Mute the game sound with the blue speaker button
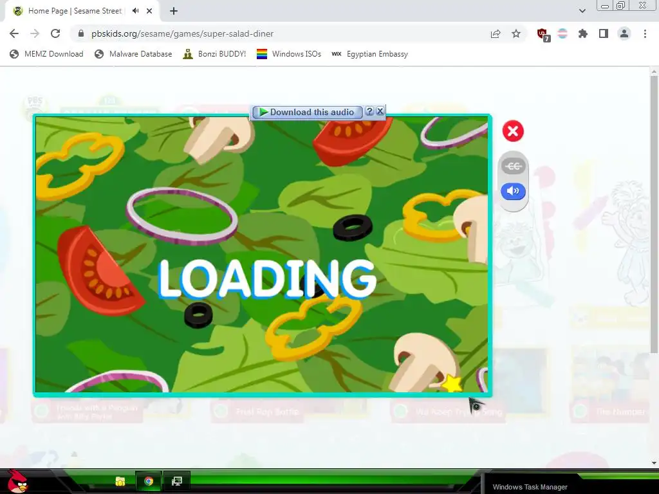 513,192
